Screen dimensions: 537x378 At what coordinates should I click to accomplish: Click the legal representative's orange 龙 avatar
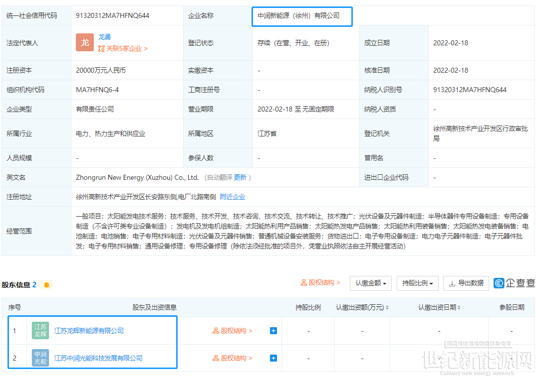pos(85,43)
